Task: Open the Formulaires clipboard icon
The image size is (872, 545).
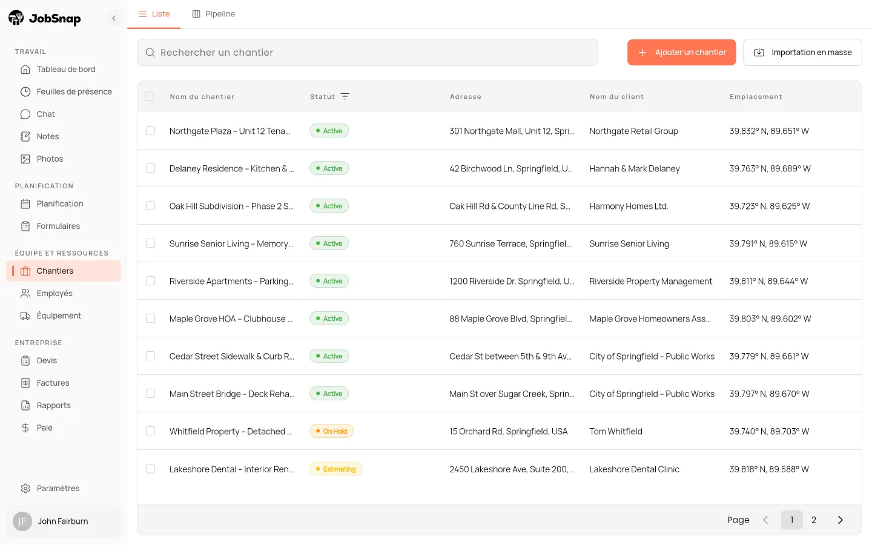Action: (25, 226)
